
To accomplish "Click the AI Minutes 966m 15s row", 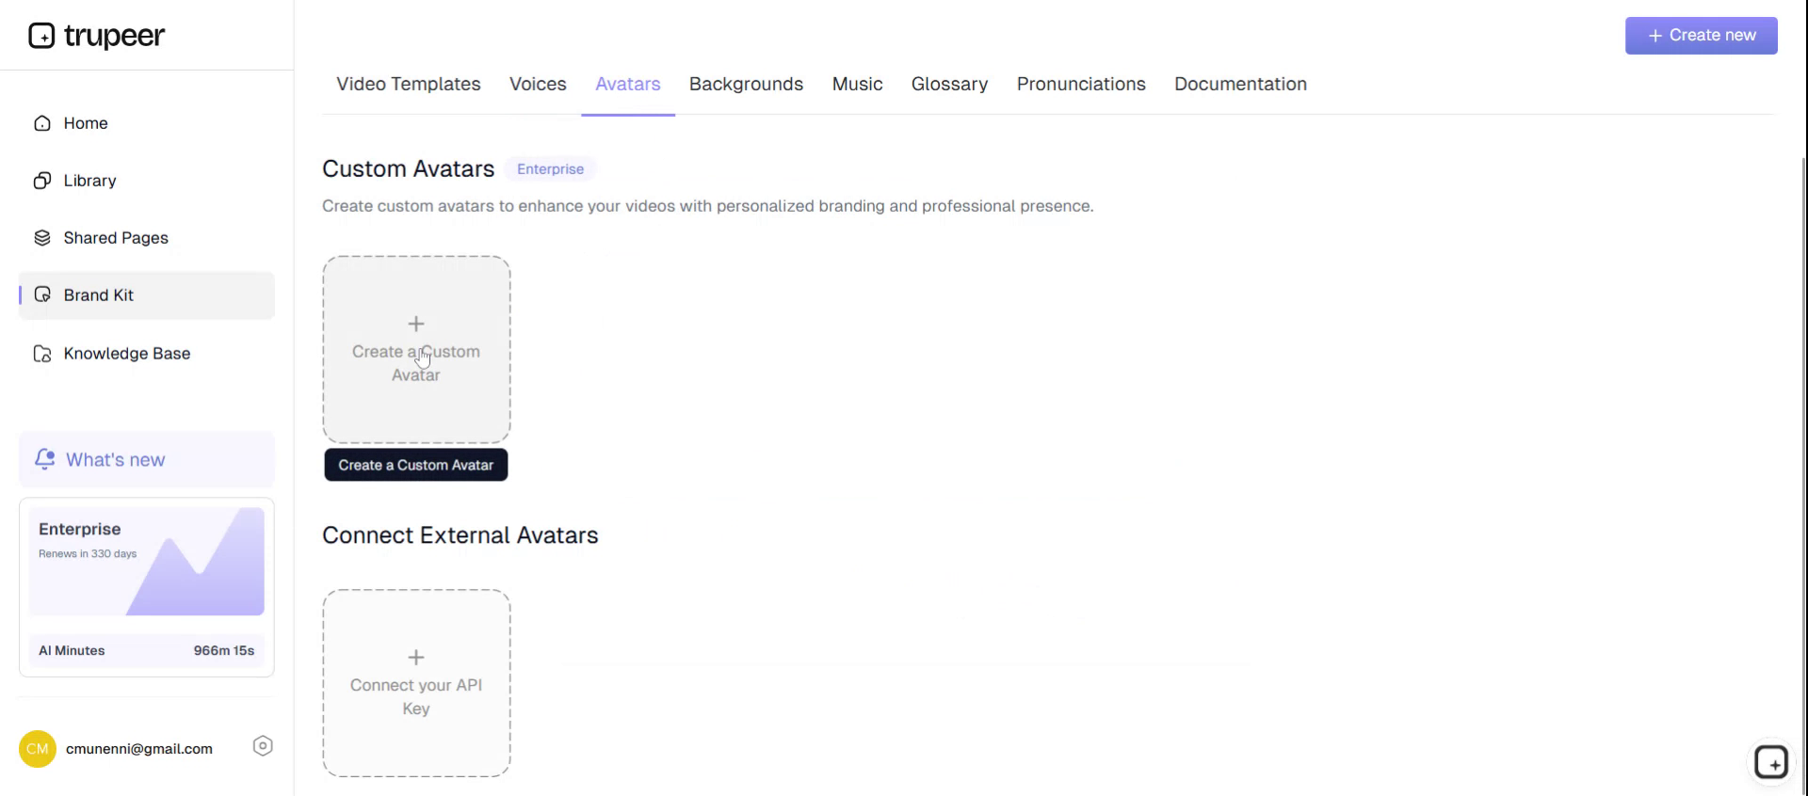I will point(147,650).
